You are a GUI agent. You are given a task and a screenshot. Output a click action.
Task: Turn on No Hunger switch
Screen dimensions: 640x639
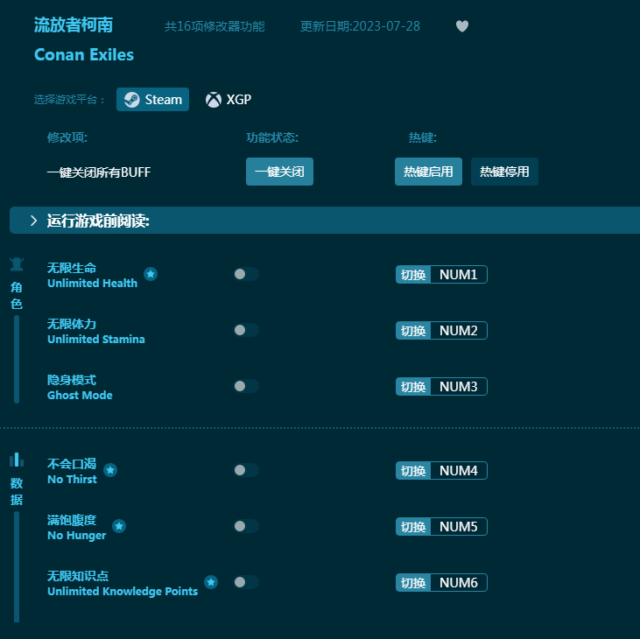(246, 526)
